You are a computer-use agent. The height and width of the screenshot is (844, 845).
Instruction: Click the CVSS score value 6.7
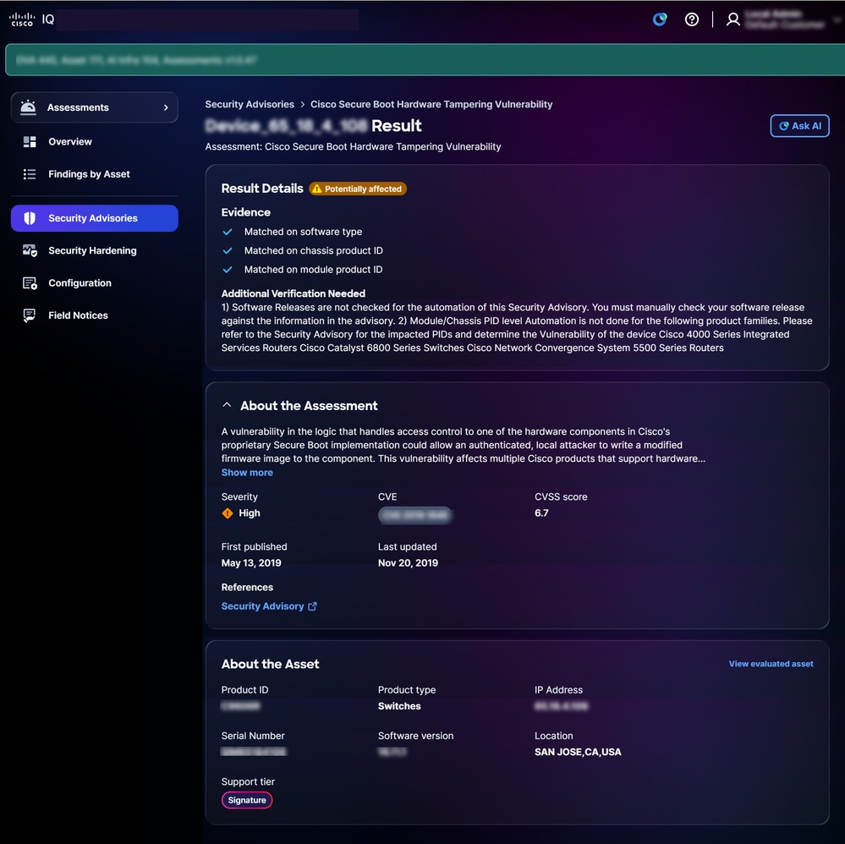(x=541, y=513)
